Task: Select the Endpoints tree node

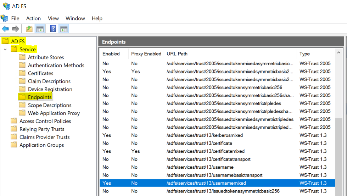Action: coord(40,97)
